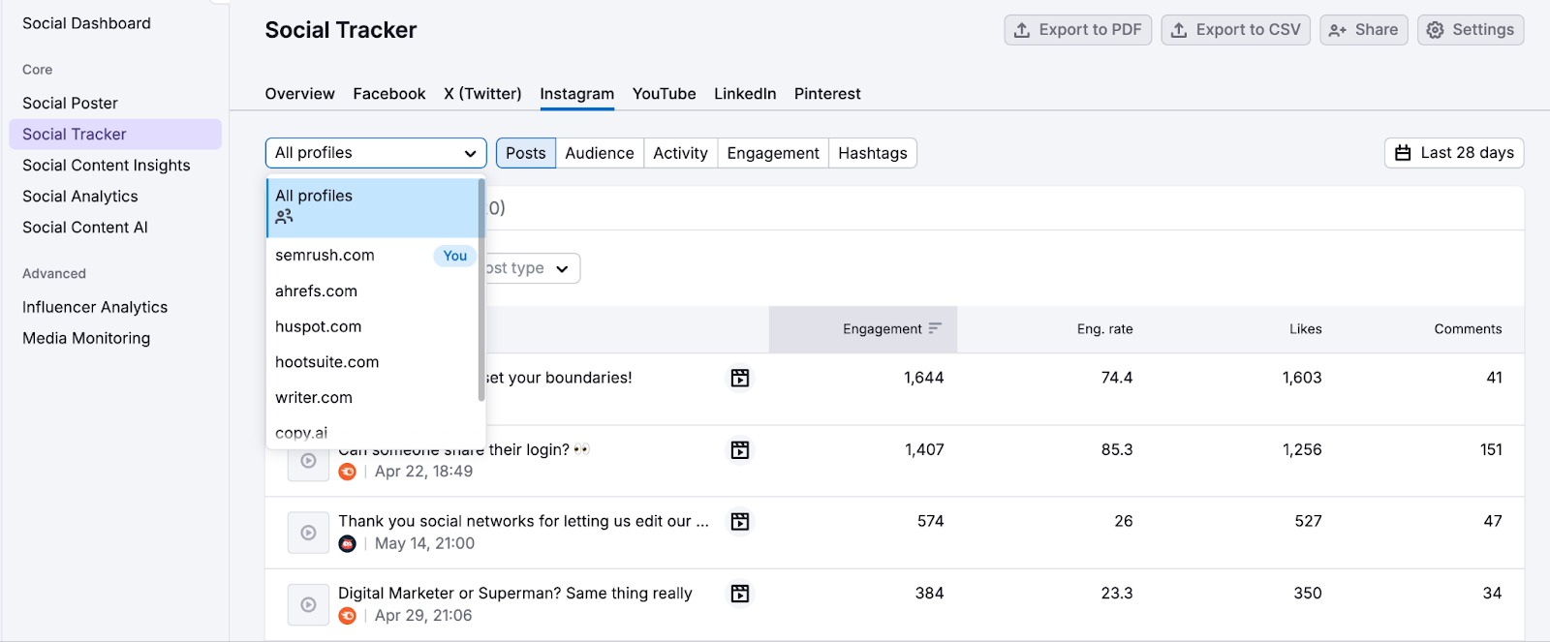Open the Settings button
The width and height of the screenshot is (1550, 642).
1471,30
